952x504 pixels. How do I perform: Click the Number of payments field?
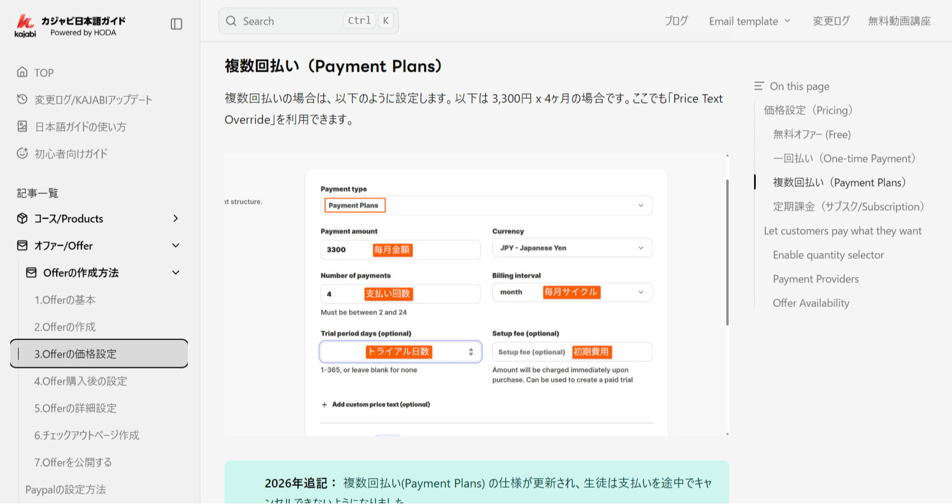[400, 294]
